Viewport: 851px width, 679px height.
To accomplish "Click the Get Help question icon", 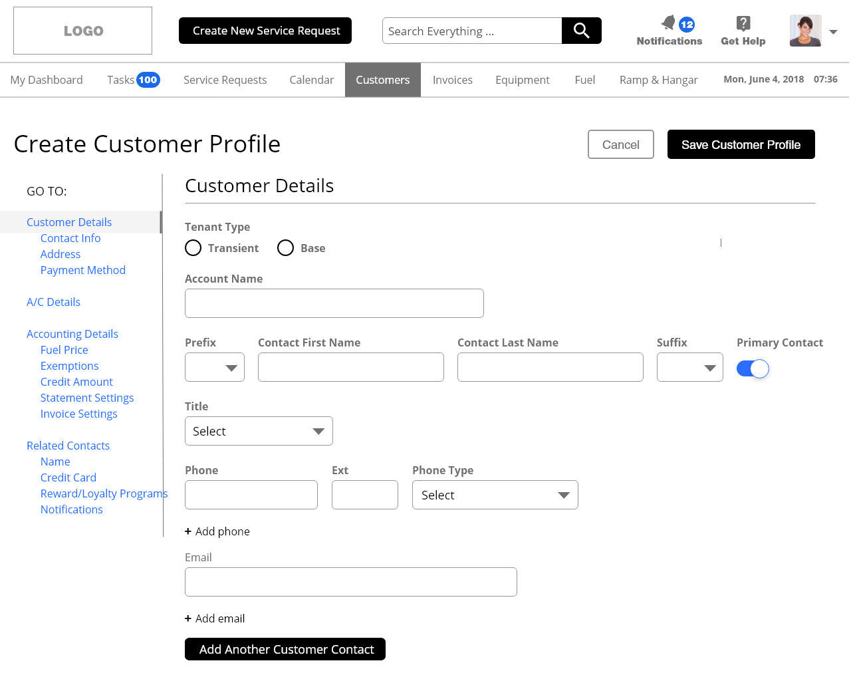I will pos(743,24).
